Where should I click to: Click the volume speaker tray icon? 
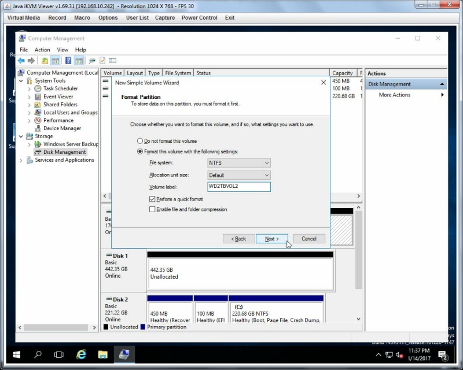[399, 355]
